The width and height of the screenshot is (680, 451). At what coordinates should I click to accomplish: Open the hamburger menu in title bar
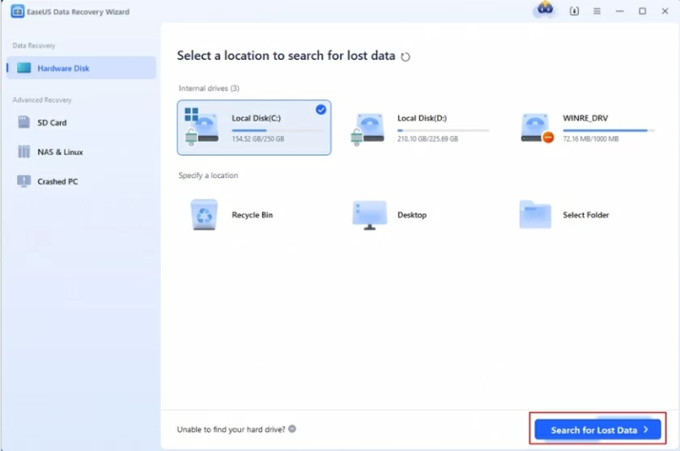pos(597,11)
